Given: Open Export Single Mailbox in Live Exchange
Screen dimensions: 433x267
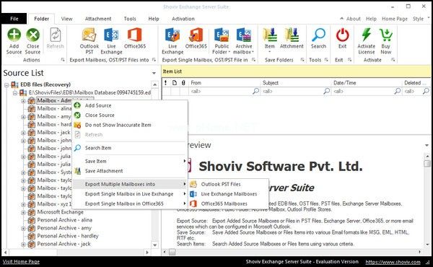Looking at the screenshot, I should [130, 194].
